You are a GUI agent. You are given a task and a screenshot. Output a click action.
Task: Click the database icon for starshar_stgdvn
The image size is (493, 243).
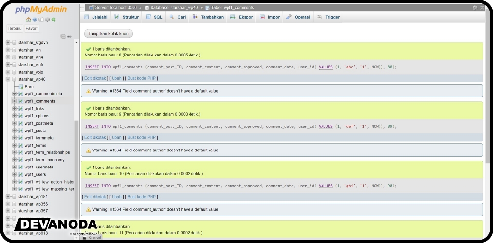(14, 42)
